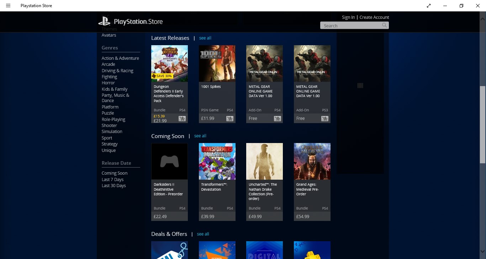The width and height of the screenshot is (486, 259).
Task: Click Grand Ages: Medieval Pre-Order title
Action: [x=307, y=189]
